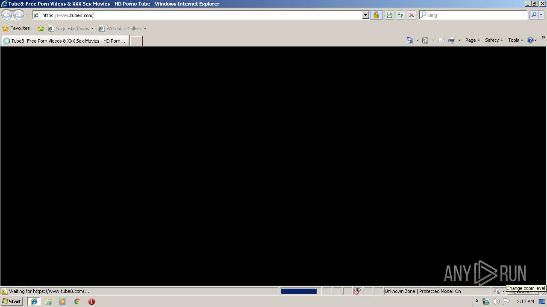Launch Windows Media Player from taskbar
Viewport: 547px width, 307px height.
tap(63, 301)
